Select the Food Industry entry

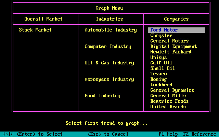pos(102,96)
